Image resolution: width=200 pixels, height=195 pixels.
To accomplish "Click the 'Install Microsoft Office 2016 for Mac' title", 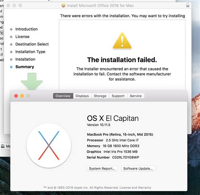I will point(100,5).
